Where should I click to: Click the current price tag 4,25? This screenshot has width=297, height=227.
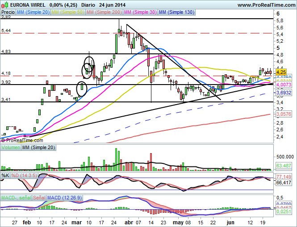[x=281, y=72]
